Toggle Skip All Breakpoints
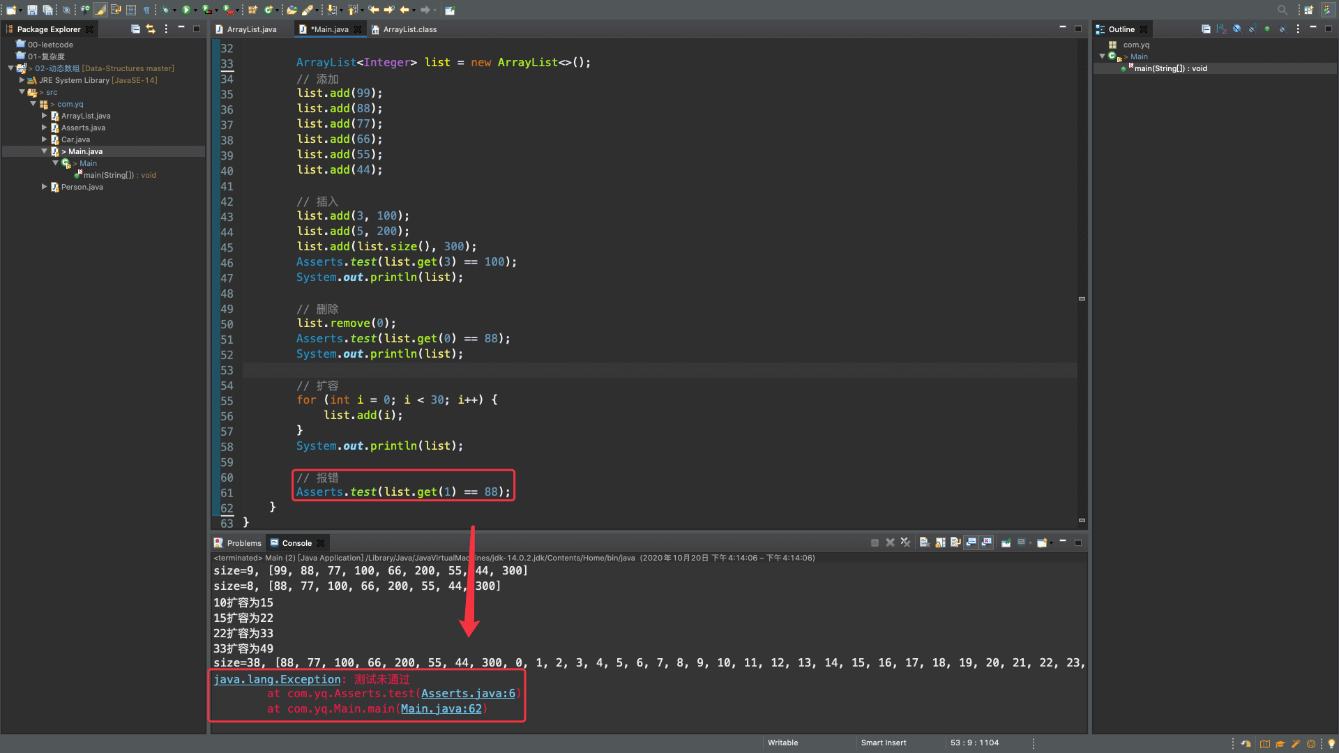Viewport: 1339px width, 753px height. click(66, 10)
